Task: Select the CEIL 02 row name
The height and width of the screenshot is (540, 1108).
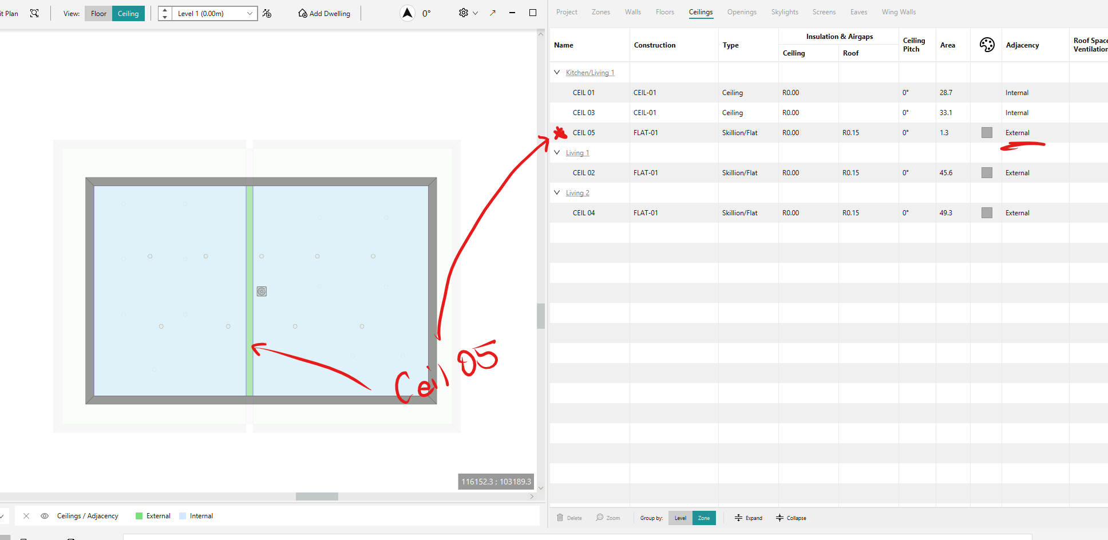Action: coord(584,172)
